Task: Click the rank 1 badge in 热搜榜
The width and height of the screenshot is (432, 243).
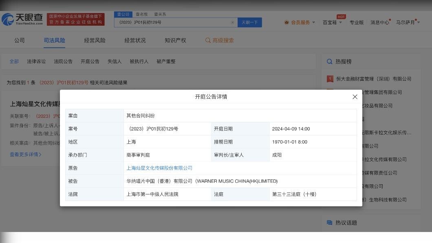Action: 330,79
